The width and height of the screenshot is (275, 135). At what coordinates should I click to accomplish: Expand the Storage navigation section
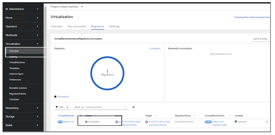coord(22,117)
